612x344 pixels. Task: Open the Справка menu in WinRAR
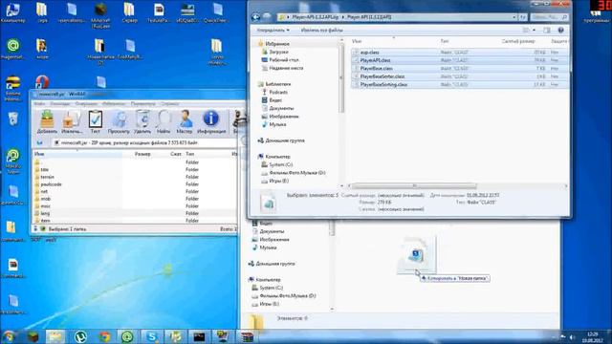[170, 104]
